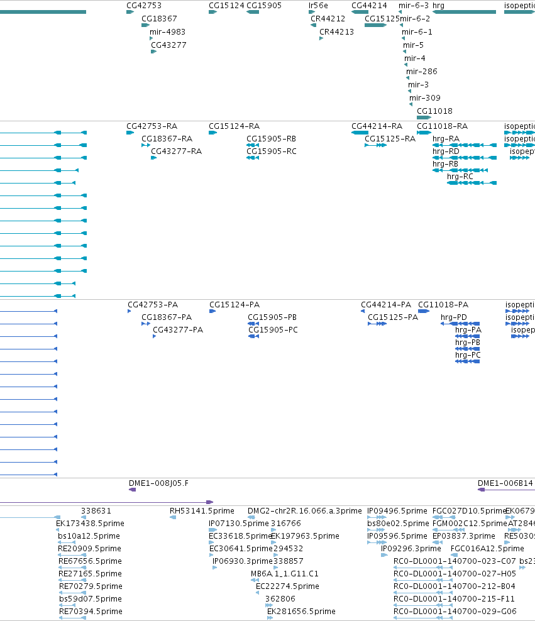Image resolution: width=535 pixels, height=621 pixels.
Task: Click the FGC016A12.5prime EST label
Action: (x=487, y=549)
